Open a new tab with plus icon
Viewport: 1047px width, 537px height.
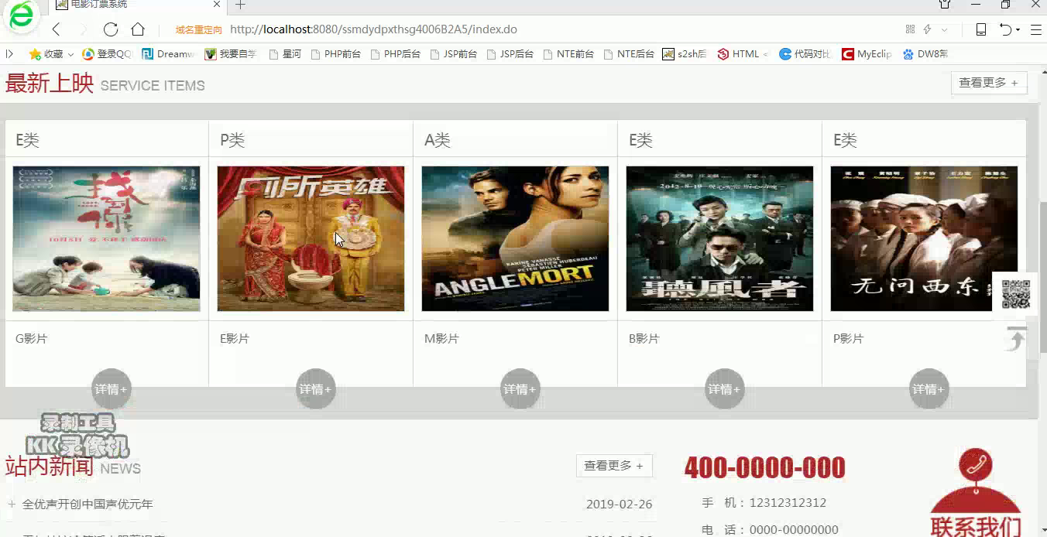[240, 5]
